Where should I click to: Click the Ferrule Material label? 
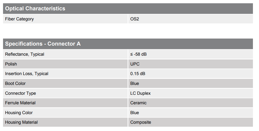tap(20, 103)
